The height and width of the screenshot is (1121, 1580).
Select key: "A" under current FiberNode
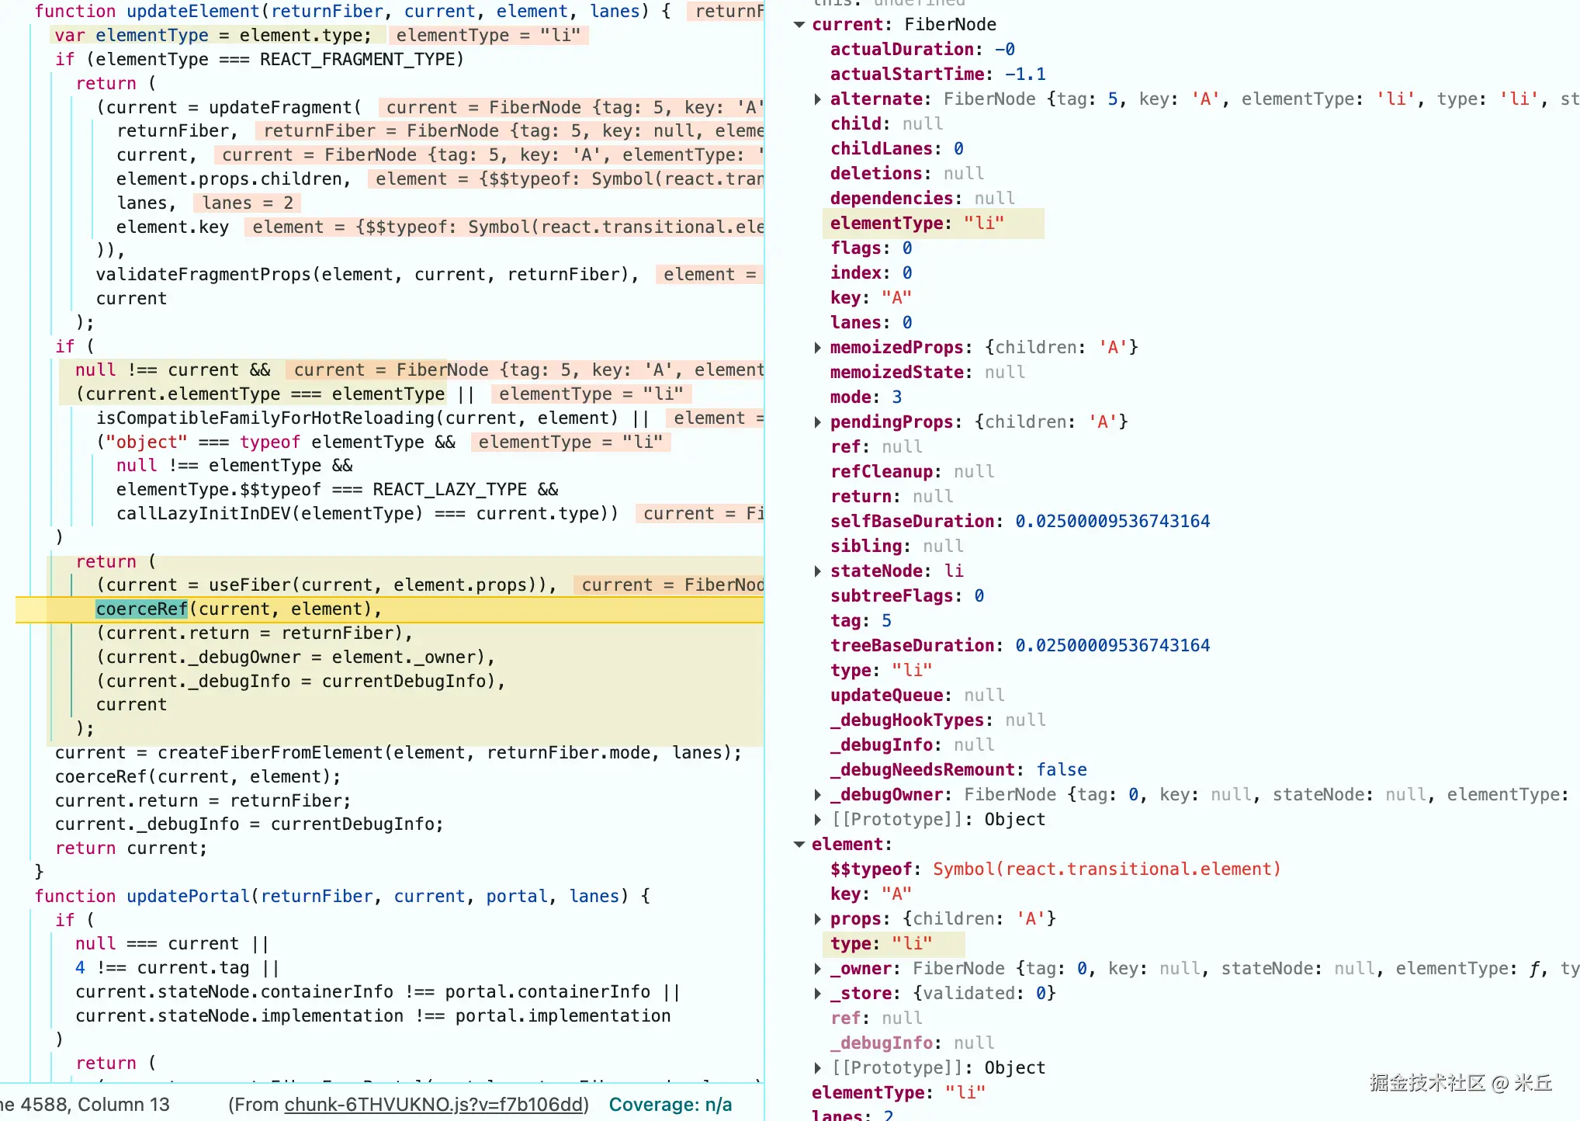[871, 298]
